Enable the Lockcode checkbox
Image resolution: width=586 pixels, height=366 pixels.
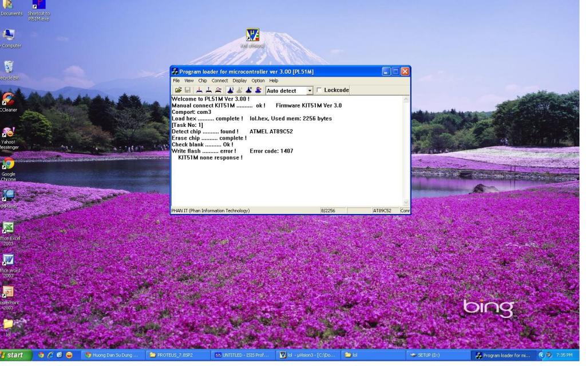(x=319, y=90)
